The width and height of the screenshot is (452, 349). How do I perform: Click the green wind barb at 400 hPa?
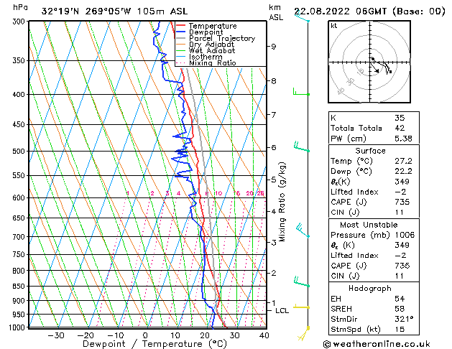301,92
